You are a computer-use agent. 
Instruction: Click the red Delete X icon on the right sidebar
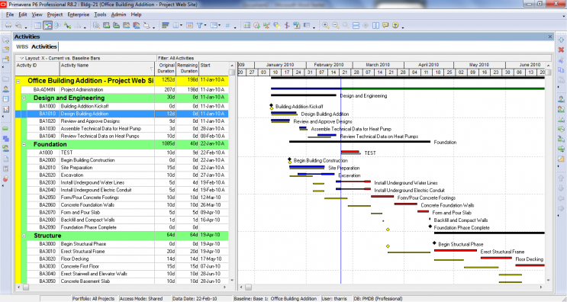click(x=561, y=50)
